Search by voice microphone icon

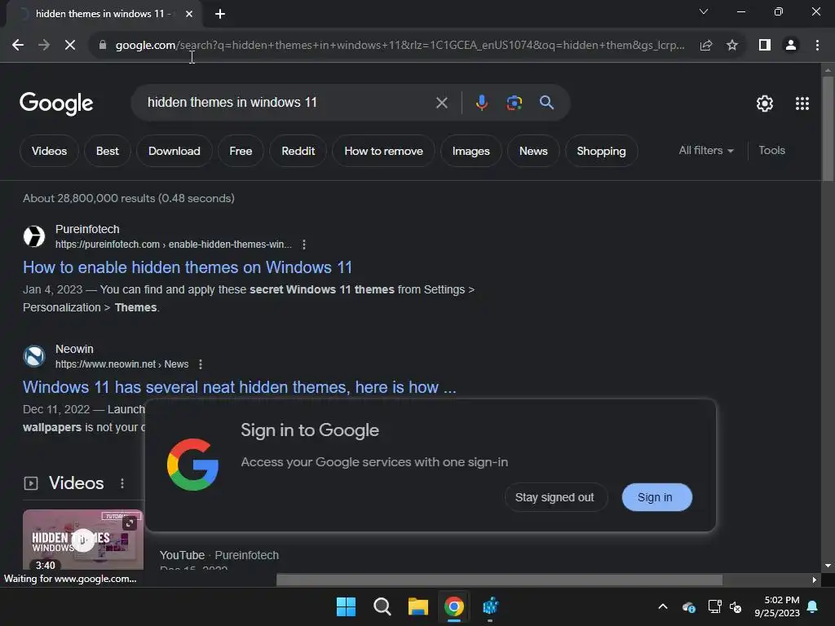tap(481, 103)
